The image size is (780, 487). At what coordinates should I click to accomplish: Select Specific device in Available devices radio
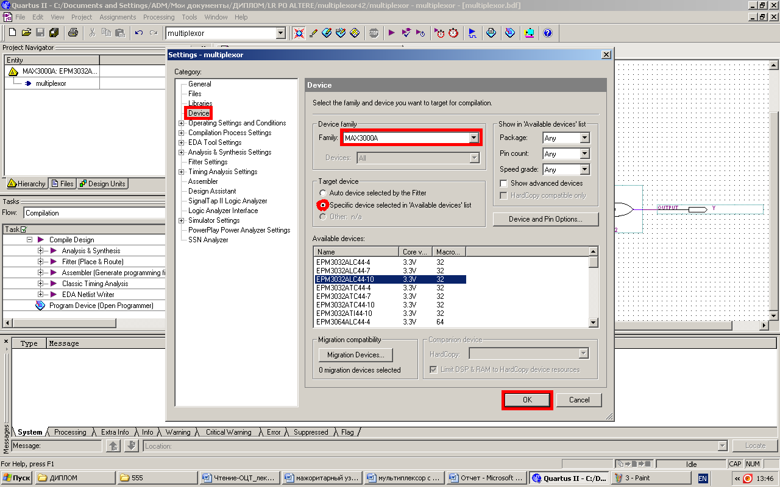coord(323,205)
